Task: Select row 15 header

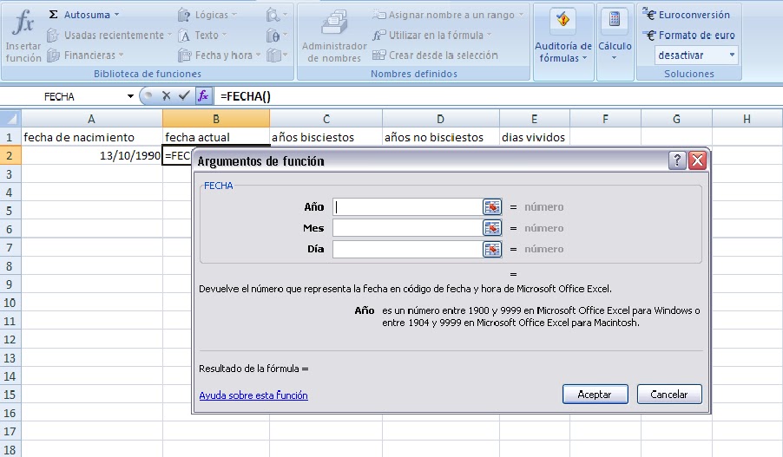Action: [x=10, y=395]
